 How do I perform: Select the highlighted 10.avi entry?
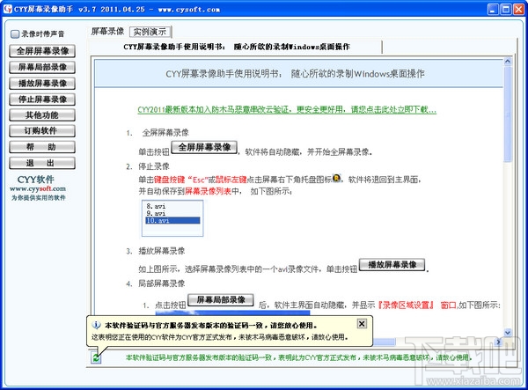coord(172,221)
